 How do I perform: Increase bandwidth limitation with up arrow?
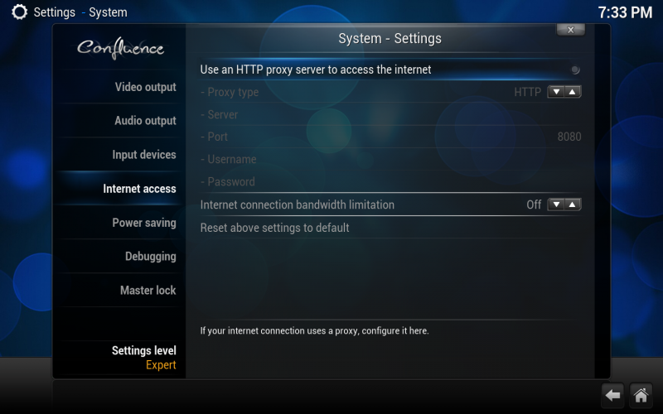pyautogui.click(x=573, y=205)
